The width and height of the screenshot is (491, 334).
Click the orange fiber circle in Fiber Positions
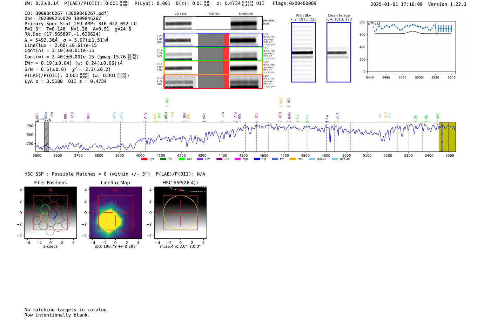click(44, 217)
